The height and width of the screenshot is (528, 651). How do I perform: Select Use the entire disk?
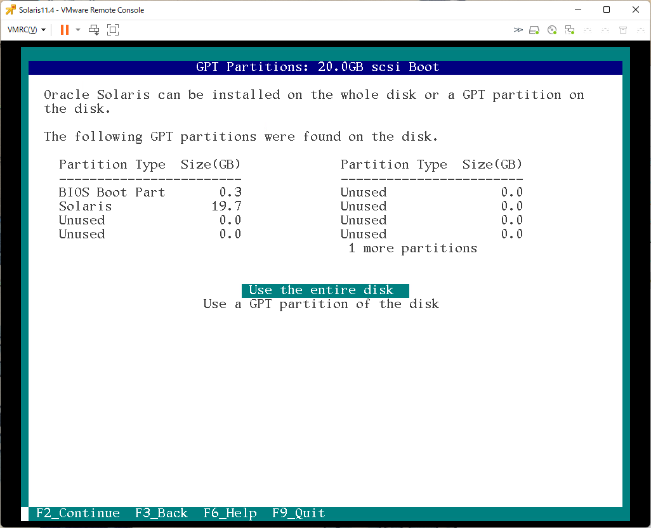[325, 290]
